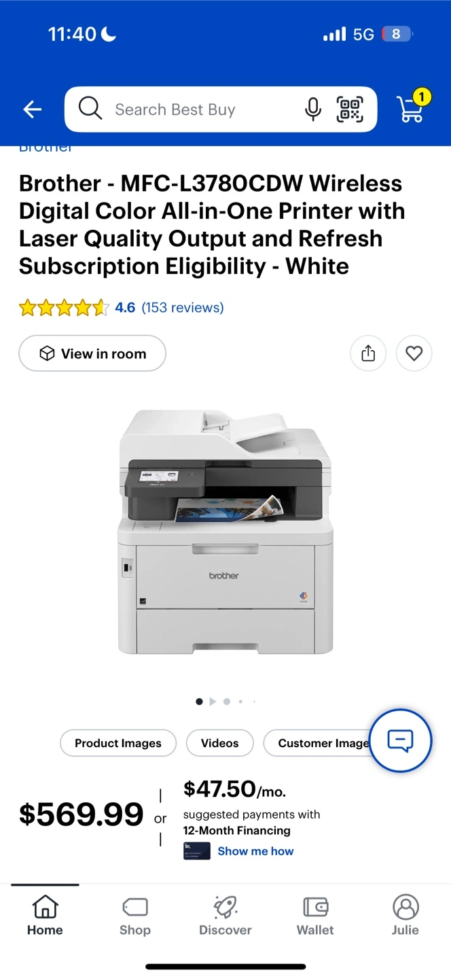
Task: Tap the share icon button
Action: [368, 354]
